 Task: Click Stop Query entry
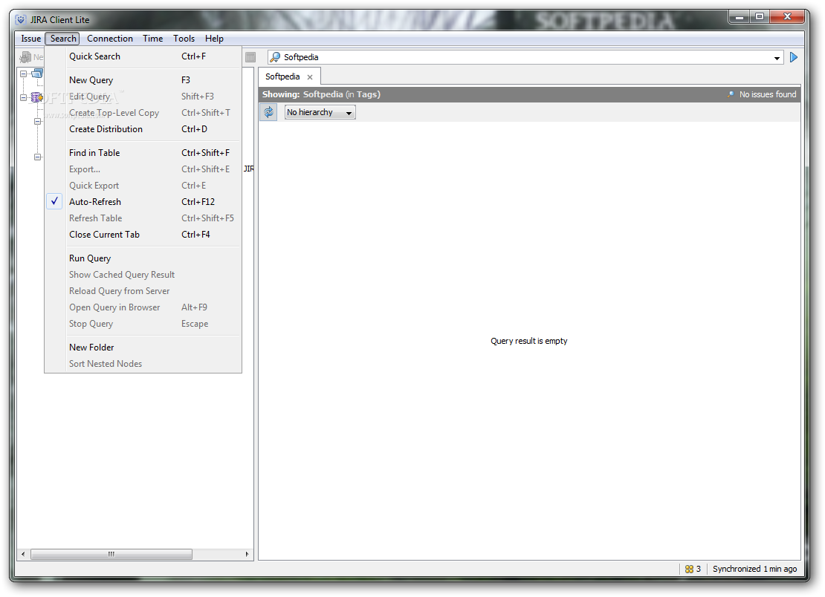click(143, 324)
